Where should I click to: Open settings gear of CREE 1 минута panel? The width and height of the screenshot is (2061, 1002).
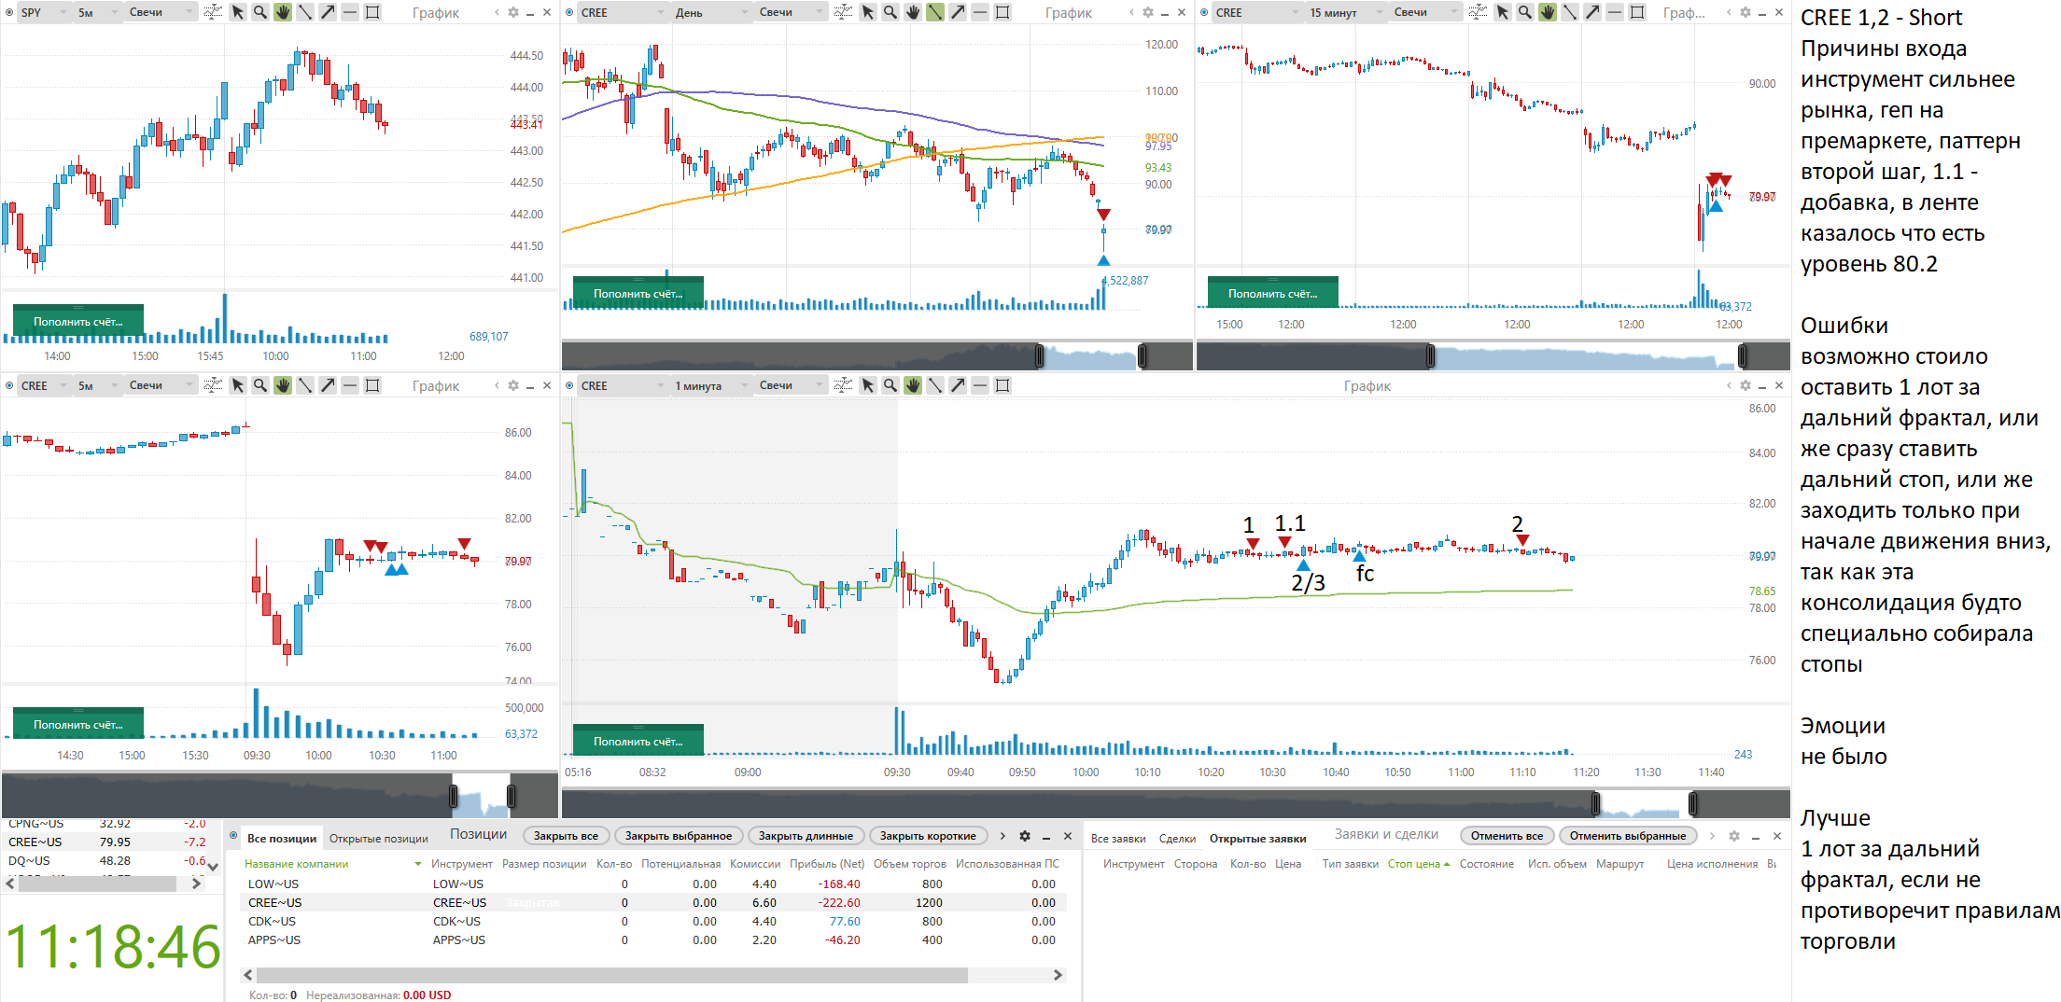pyautogui.click(x=1746, y=385)
